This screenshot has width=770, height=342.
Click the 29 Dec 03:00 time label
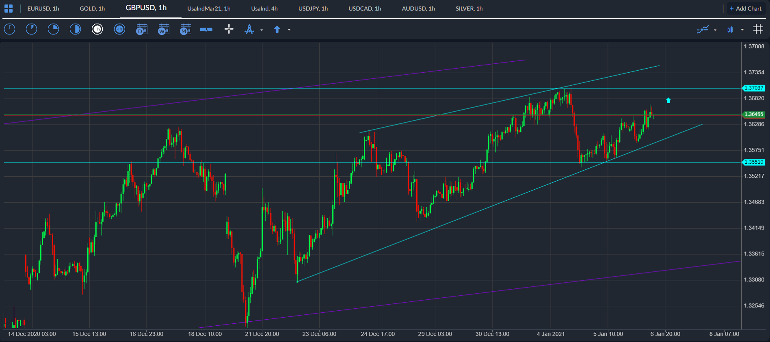click(435, 334)
